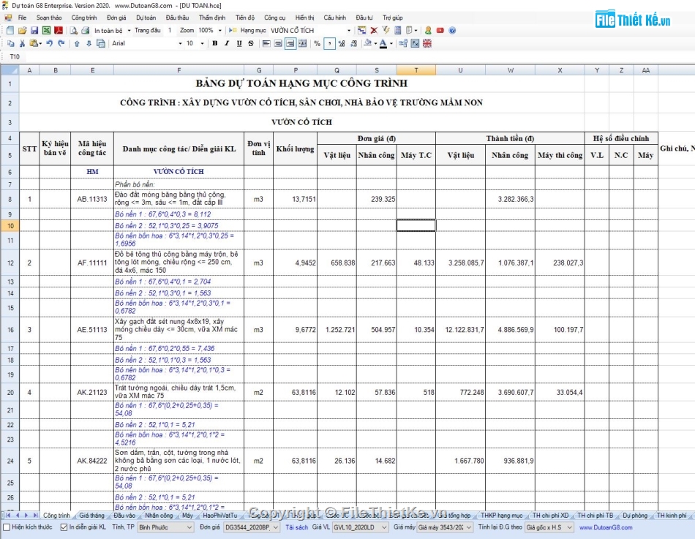This screenshot has height=539, width=695.
Task: Cut selection with scissors icon
Action: [x=22, y=43]
